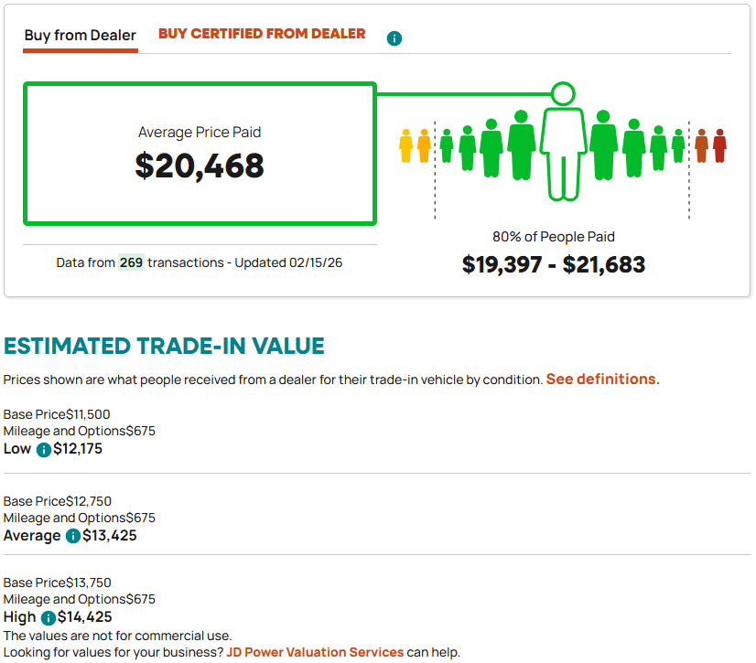This screenshot has height=663, width=756.
Task: Click the $13,425 average trade-in value
Action: click(110, 536)
